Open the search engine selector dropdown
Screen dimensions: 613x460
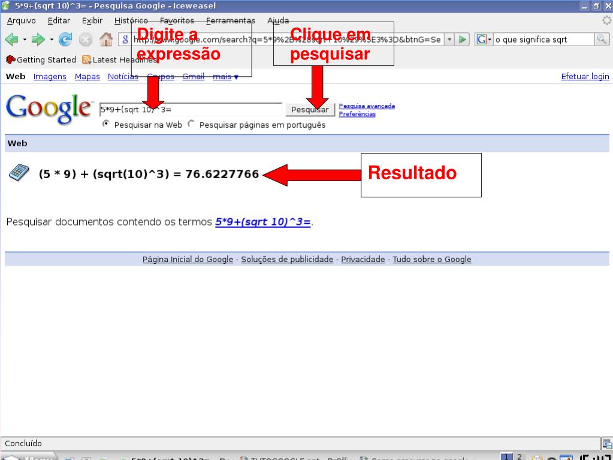click(484, 40)
